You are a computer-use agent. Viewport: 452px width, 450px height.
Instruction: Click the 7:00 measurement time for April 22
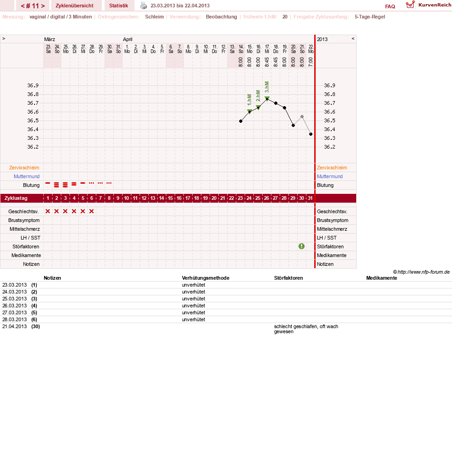click(x=311, y=62)
